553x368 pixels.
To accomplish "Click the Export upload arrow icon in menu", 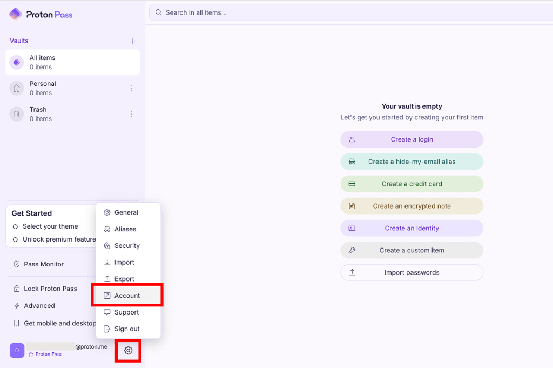I will (107, 279).
